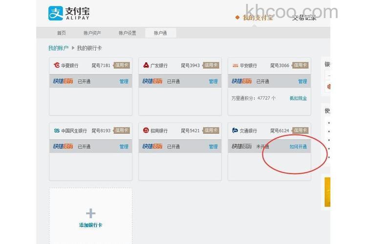
Task: Open 交易记录 in top navigation
Action: (x=304, y=18)
